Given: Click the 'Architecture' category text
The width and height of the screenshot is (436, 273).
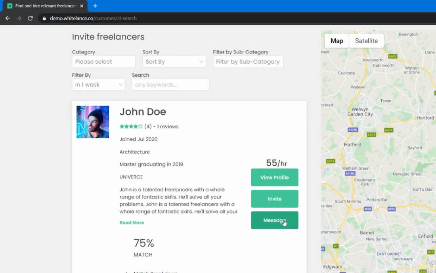Looking at the screenshot, I should 135,152.
